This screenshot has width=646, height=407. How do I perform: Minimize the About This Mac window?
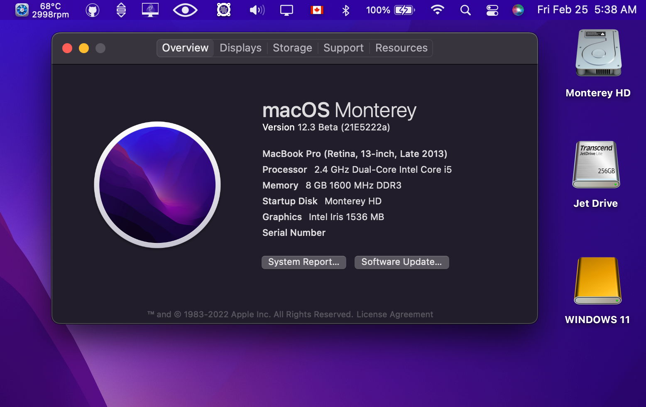click(84, 48)
